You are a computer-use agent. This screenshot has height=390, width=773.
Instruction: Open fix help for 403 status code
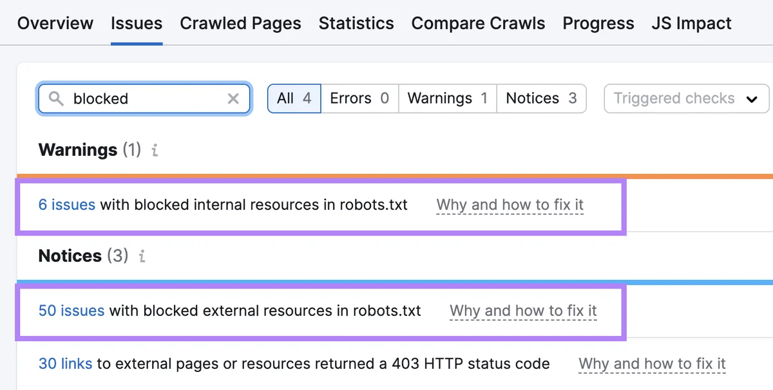[652, 364]
